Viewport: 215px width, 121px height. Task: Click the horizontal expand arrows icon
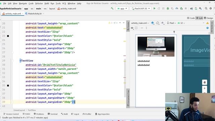coord(142,28)
